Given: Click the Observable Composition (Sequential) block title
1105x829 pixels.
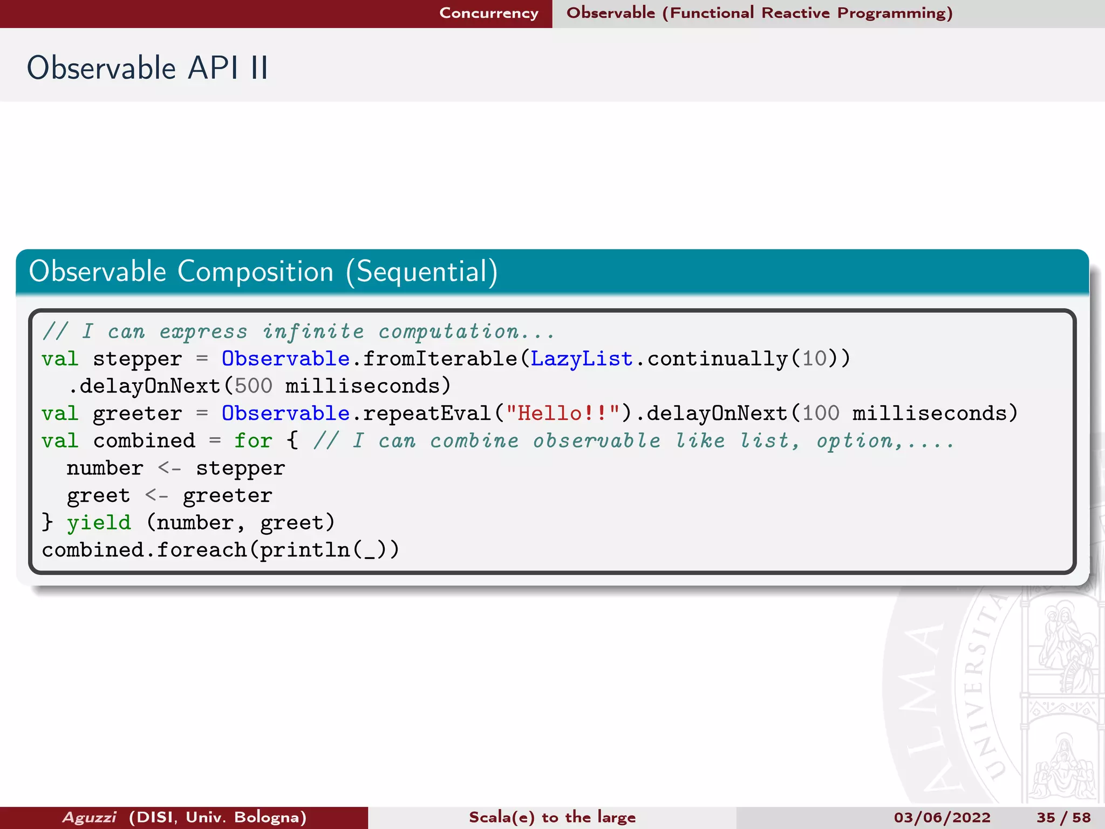Looking at the screenshot, I should 263,271.
